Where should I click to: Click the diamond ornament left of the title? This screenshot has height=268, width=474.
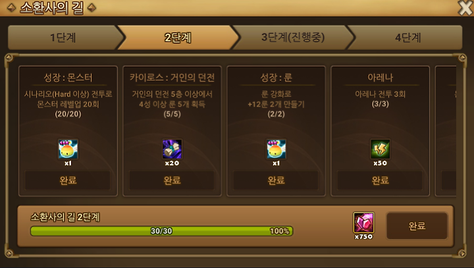pyautogui.click(x=11, y=7)
